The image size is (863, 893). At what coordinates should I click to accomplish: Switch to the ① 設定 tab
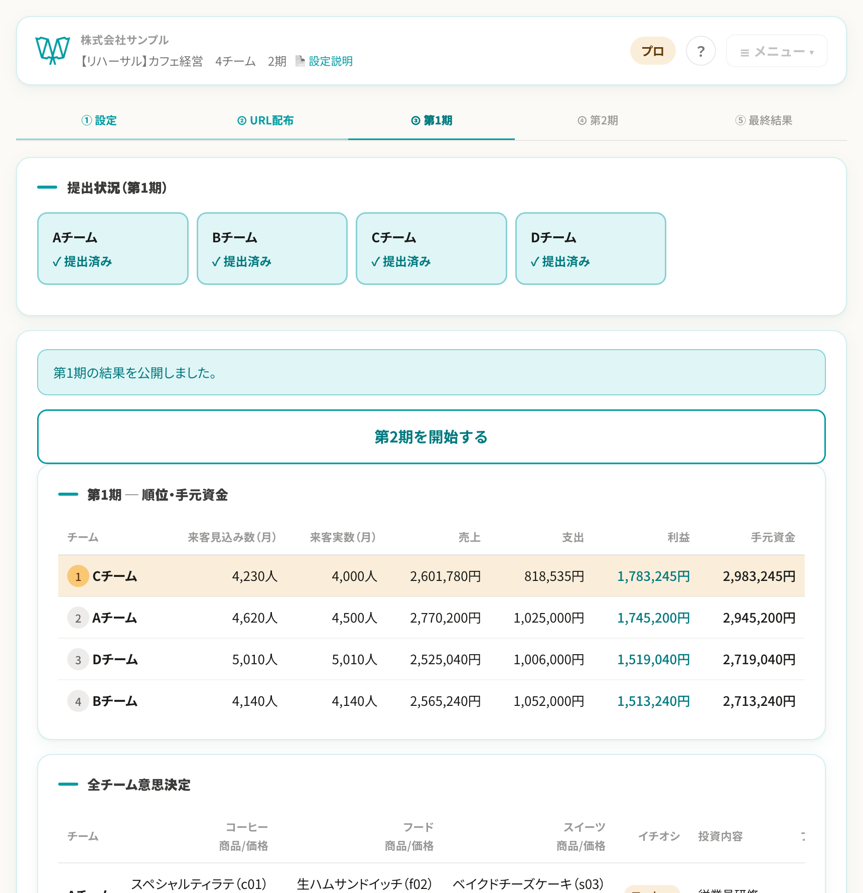tap(99, 120)
